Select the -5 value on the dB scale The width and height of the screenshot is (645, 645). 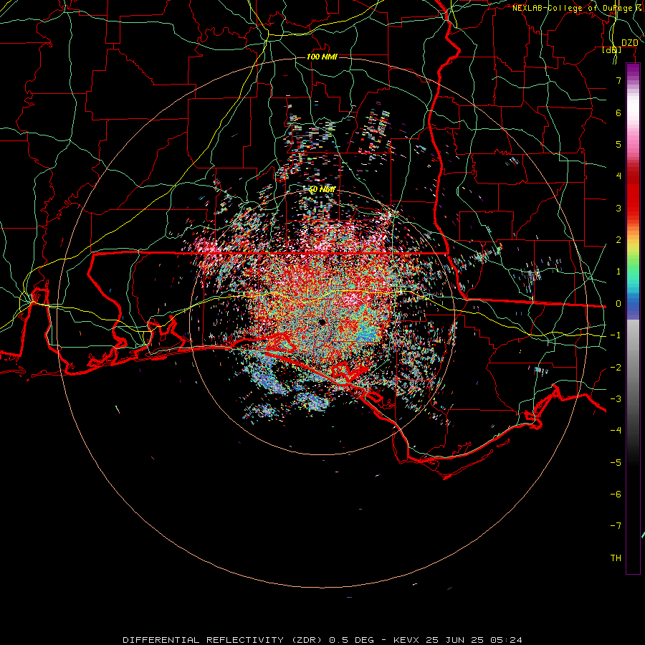coord(616,463)
